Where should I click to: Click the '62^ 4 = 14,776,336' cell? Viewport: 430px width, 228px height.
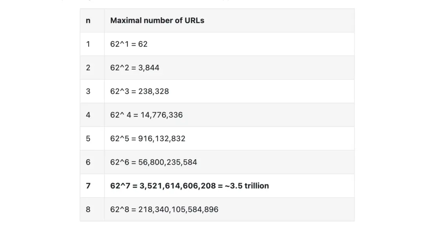coord(146,115)
